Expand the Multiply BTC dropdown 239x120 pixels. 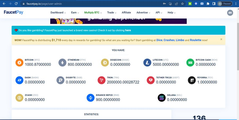tap(93, 13)
